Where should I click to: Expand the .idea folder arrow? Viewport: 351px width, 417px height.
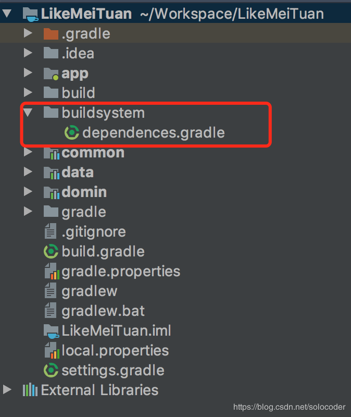[x=28, y=53]
